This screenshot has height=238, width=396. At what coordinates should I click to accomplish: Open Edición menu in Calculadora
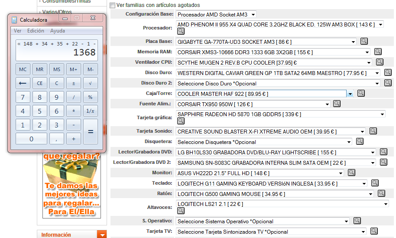click(x=36, y=31)
